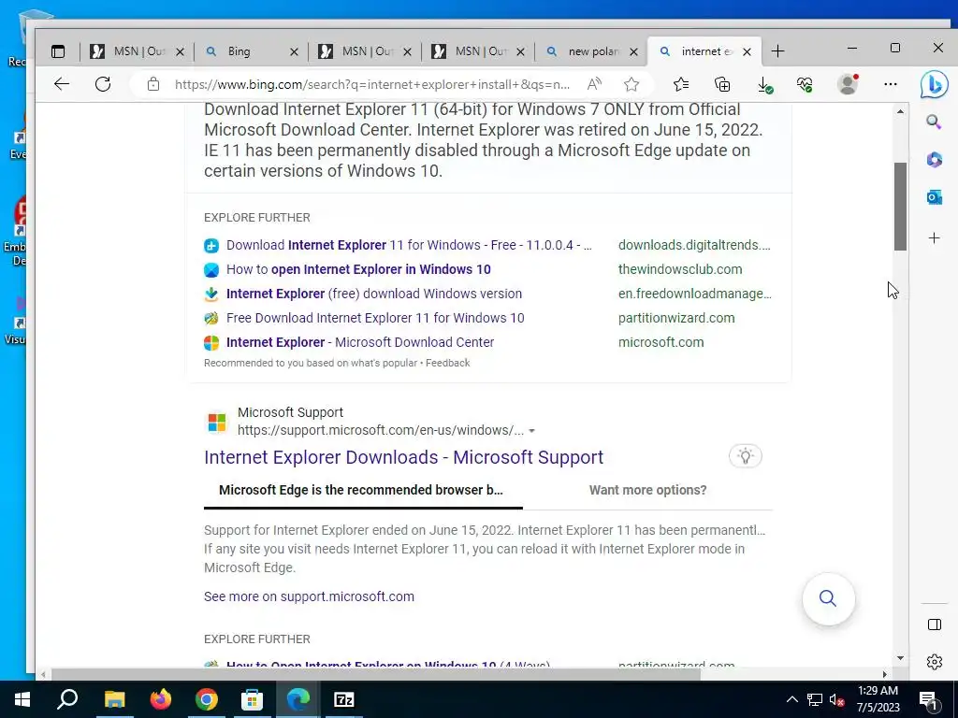Show Downloads toolbar icon
Screen dimensions: 958x718
point(764,85)
